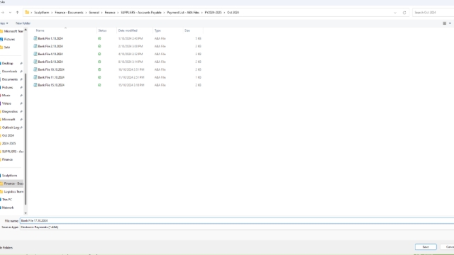Sort files by the Date modified column
The width and height of the screenshot is (454, 255).
[x=128, y=30]
